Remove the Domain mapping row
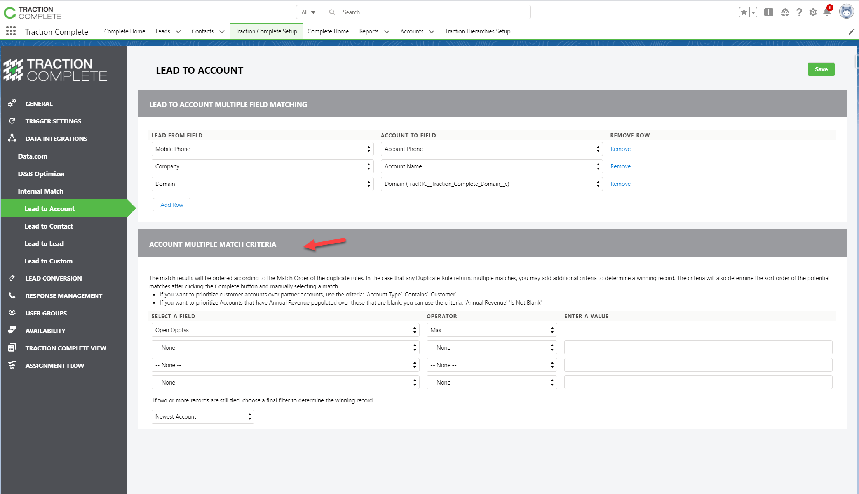This screenshot has height=494, width=859. pyautogui.click(x=620, y=184)
